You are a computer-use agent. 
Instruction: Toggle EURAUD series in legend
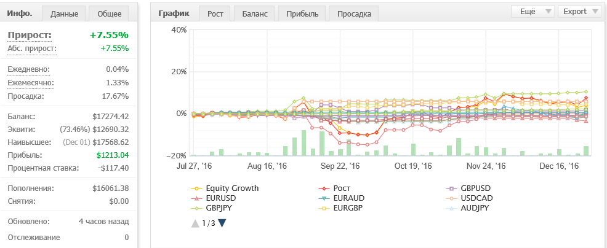(x=342, y=198)
